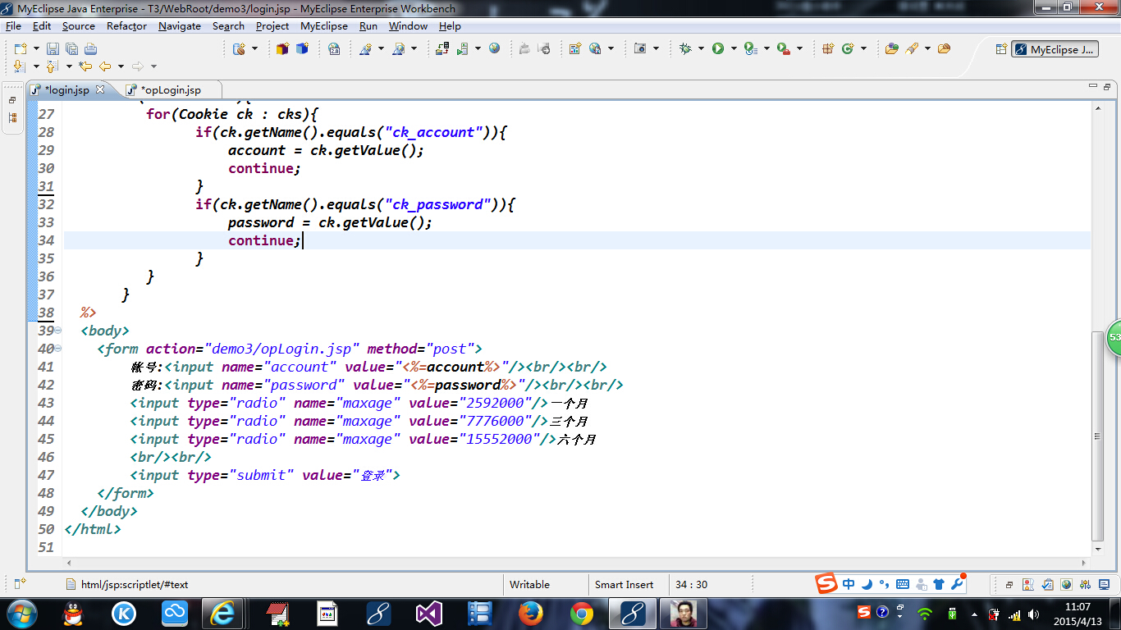Open Firefox from the taskbar

pyautogui.click(x=530, y=613)
